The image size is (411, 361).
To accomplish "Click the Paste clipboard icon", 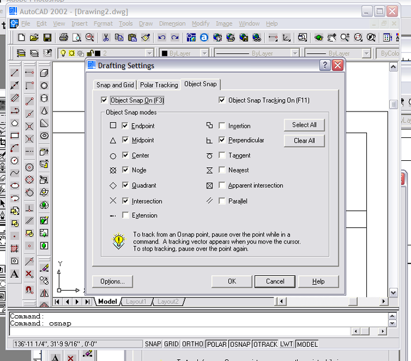I will (x=132, y=38).
